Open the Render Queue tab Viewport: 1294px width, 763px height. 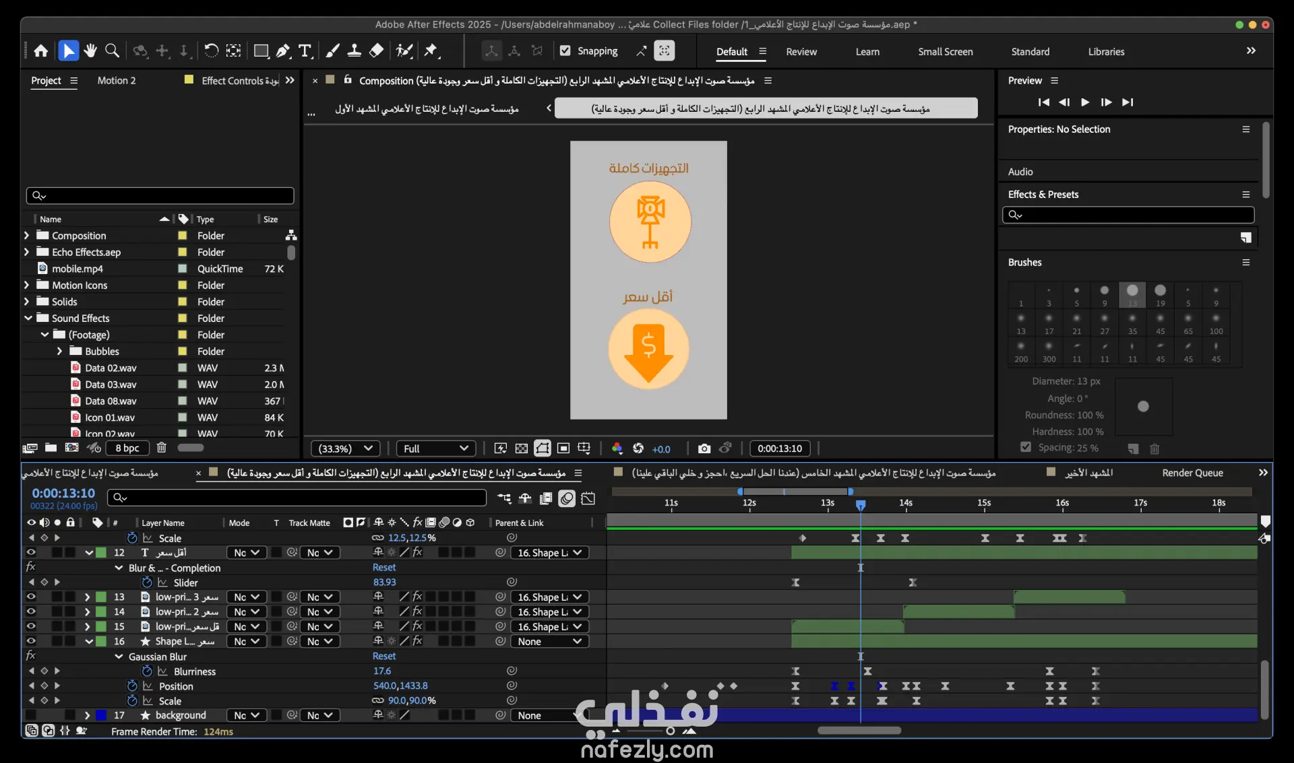pyautogui.click(x=1192, y=473)
